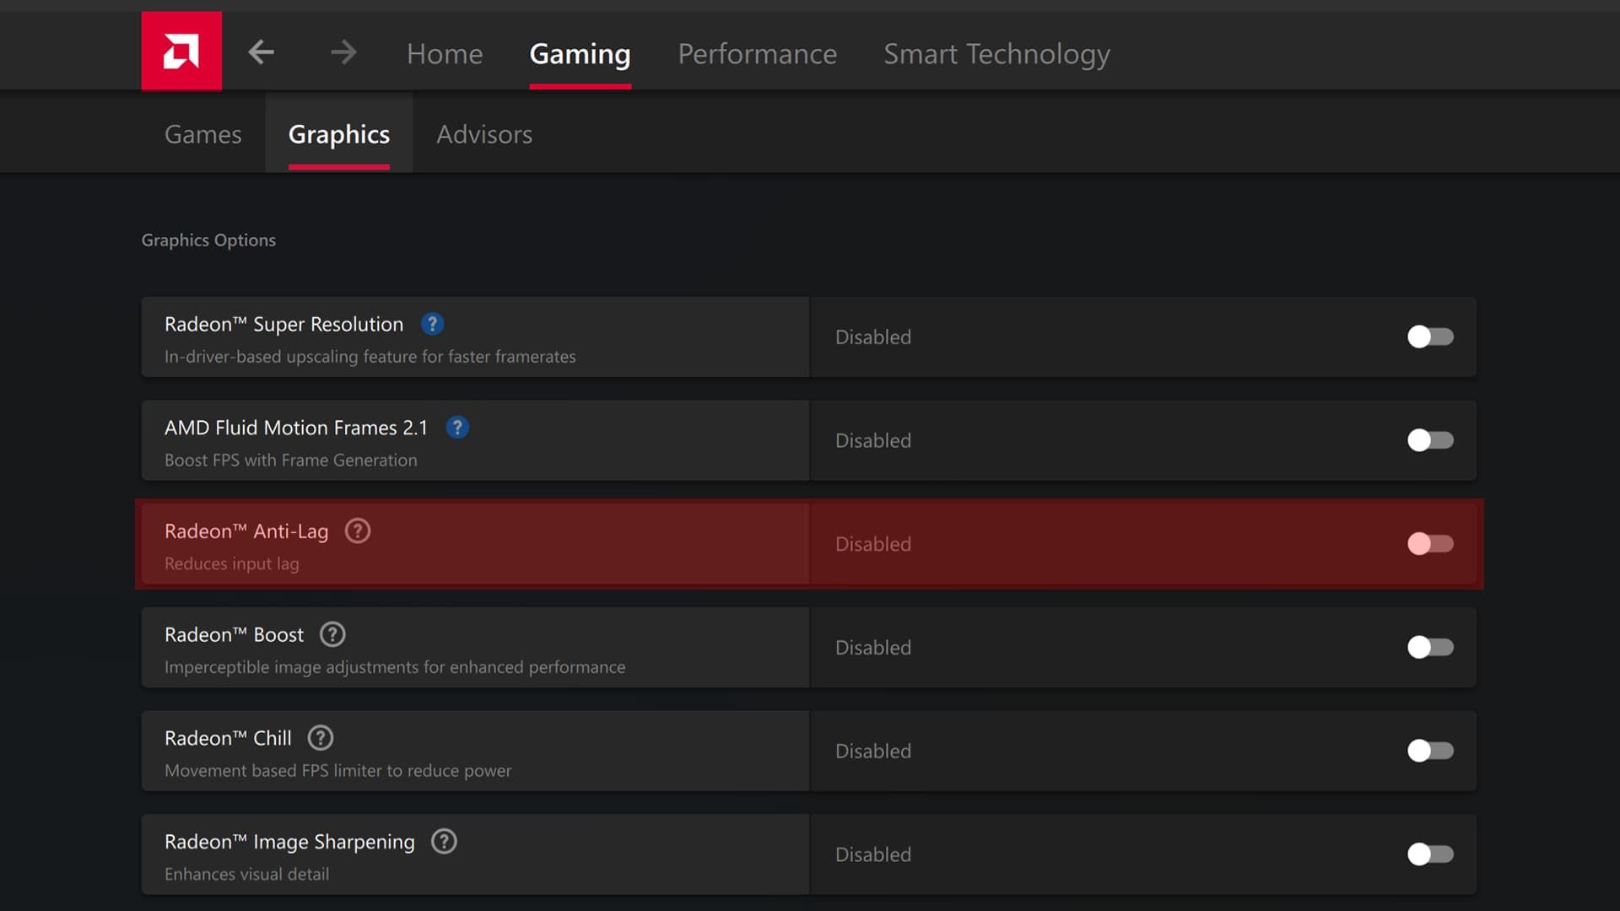This screenshot has height=911, width=1620.
Task: Open help for Radeon Boost
Action: (x=332, y=634)
